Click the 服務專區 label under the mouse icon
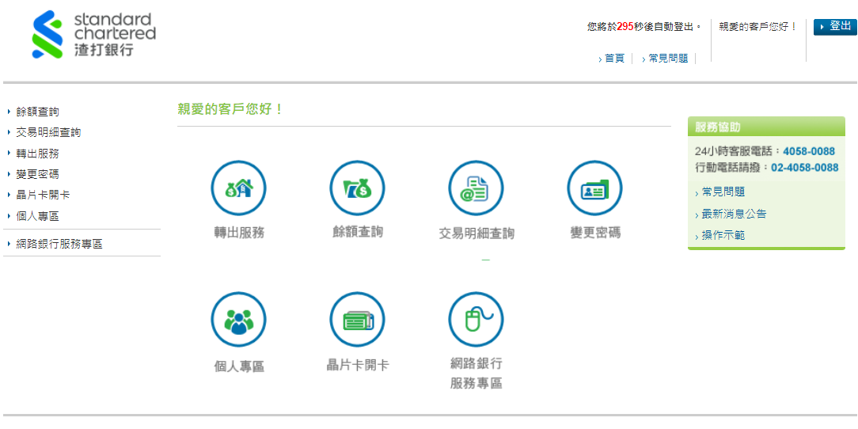The height and width of the screenshot is (429, 858). tap(476, 384)
